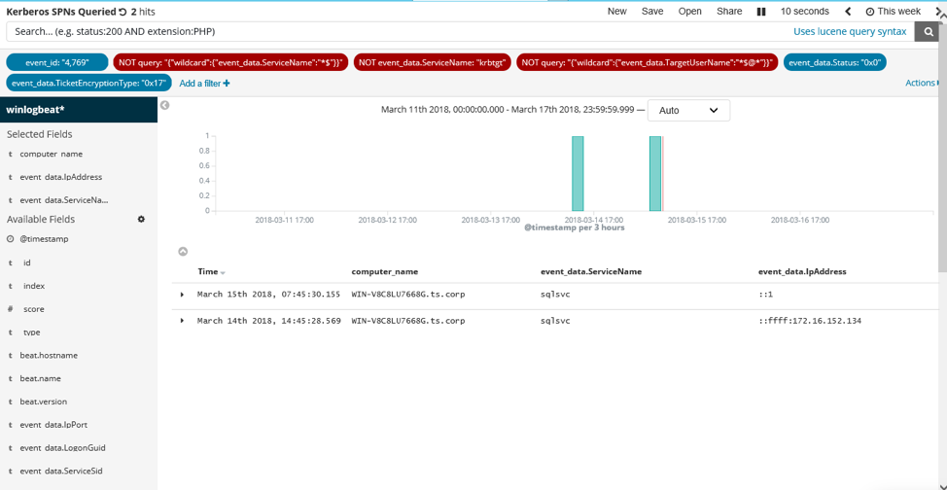Click the event_data.ServiceName column header
Screen dimensions: 947x490
[x=591, y=272]
